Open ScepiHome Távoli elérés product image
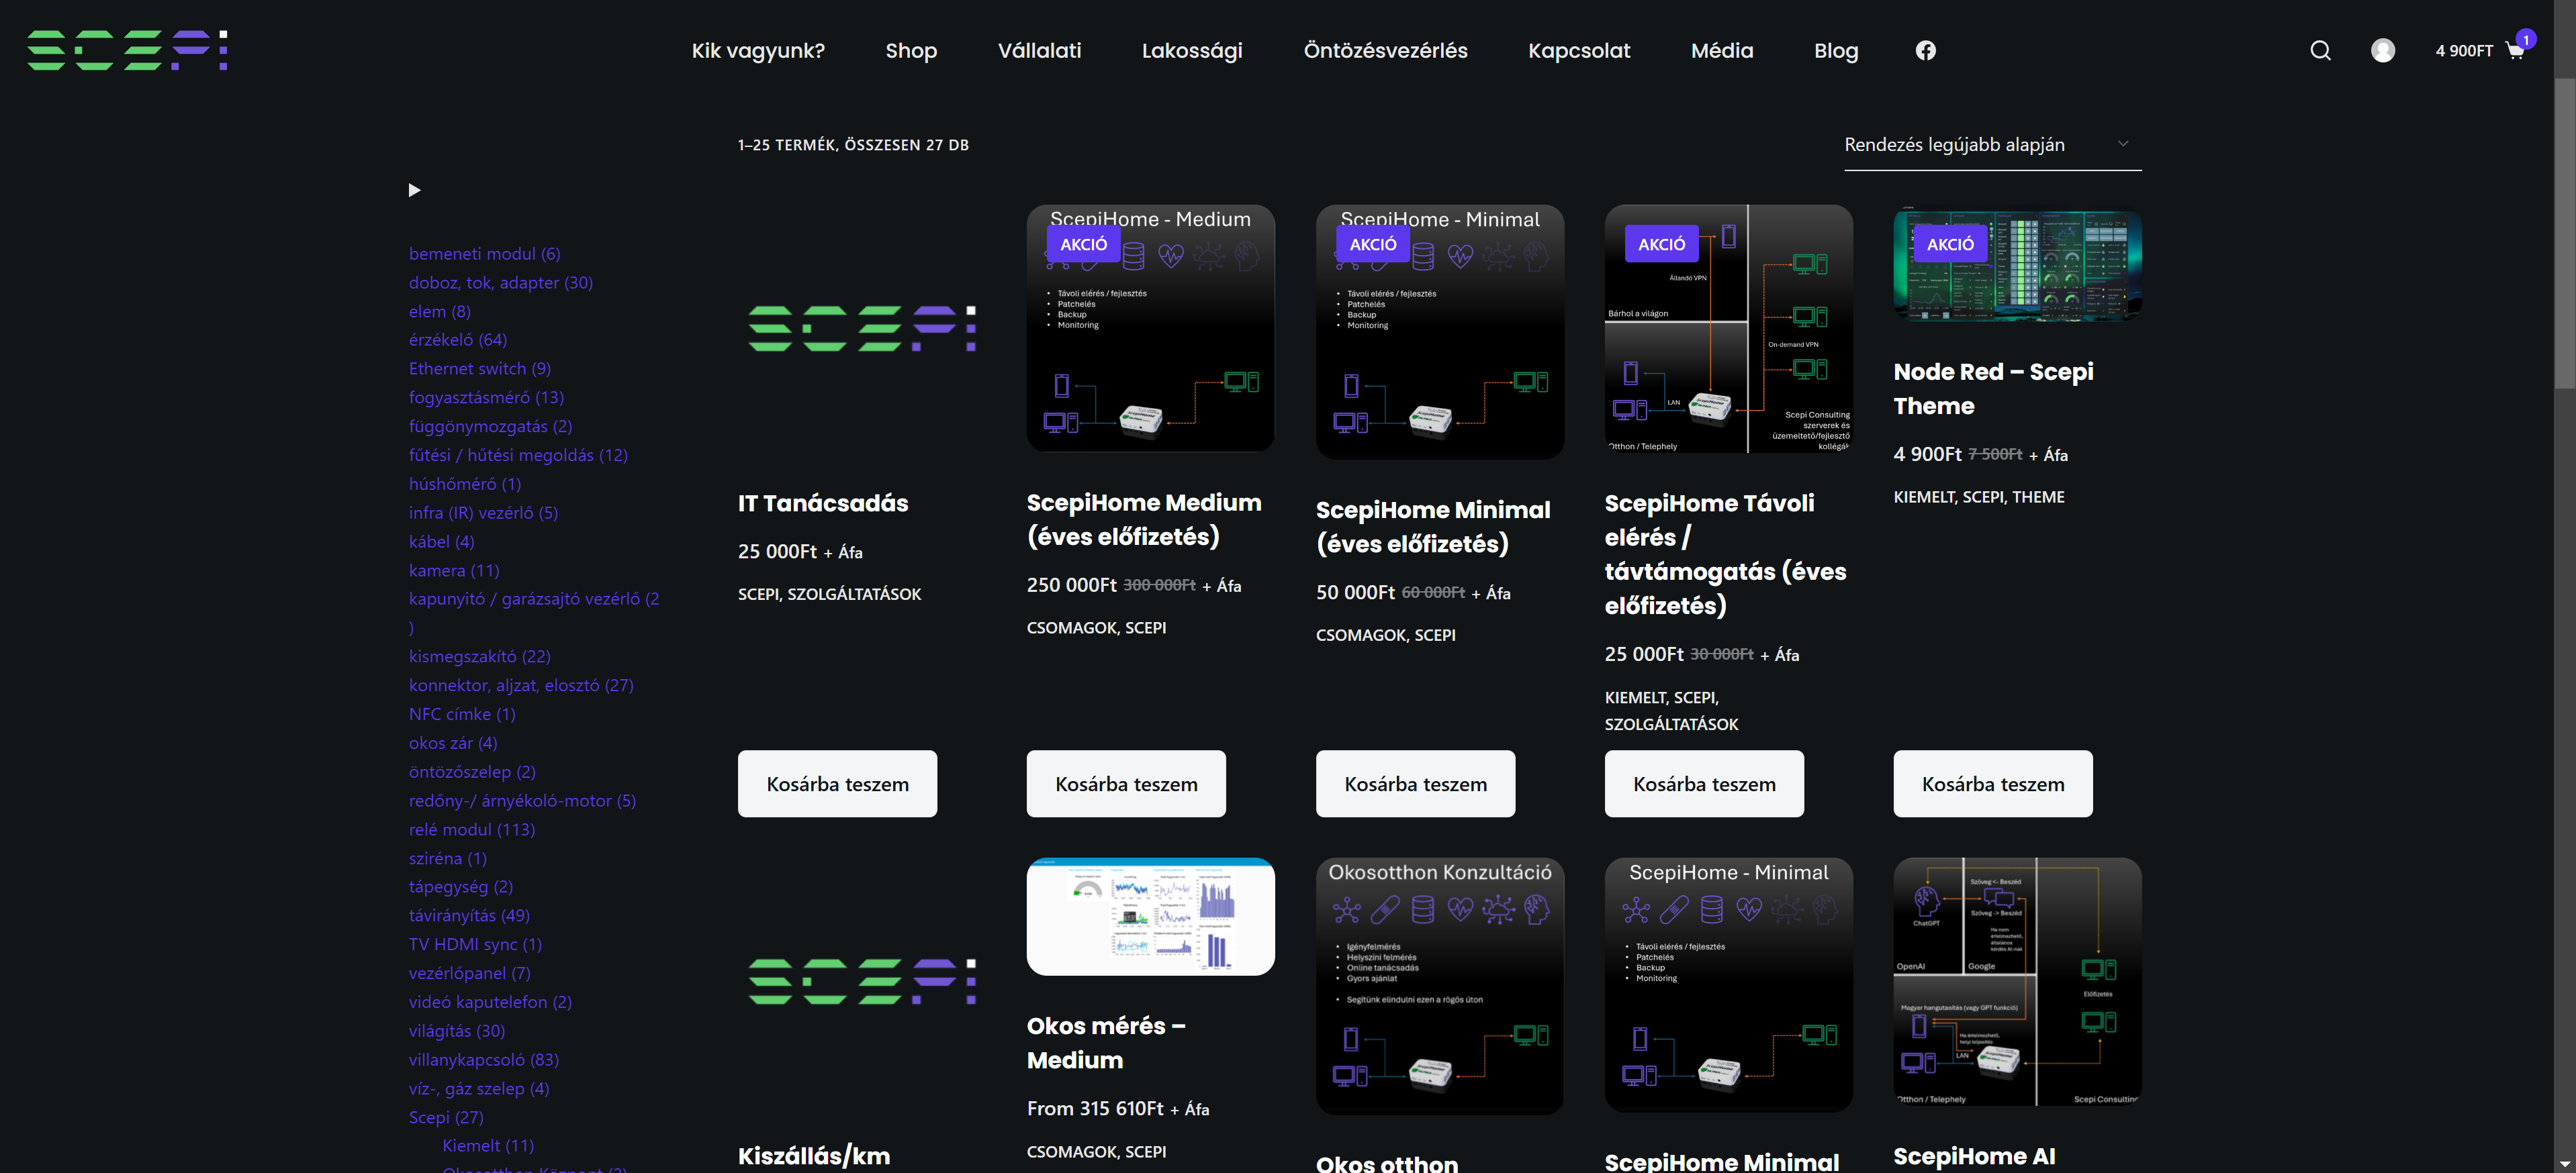This screenshot has width=2576, height=1173. (x=1728, y=329)
